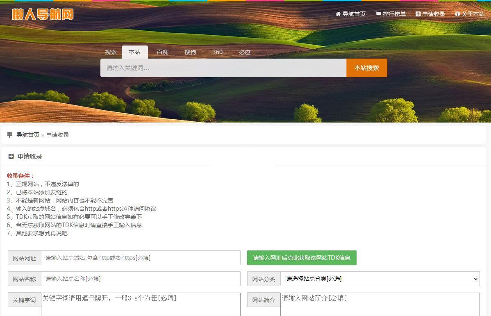Switch to the 百度 search tab
This screenshot has height=316, width=491.
163,52
